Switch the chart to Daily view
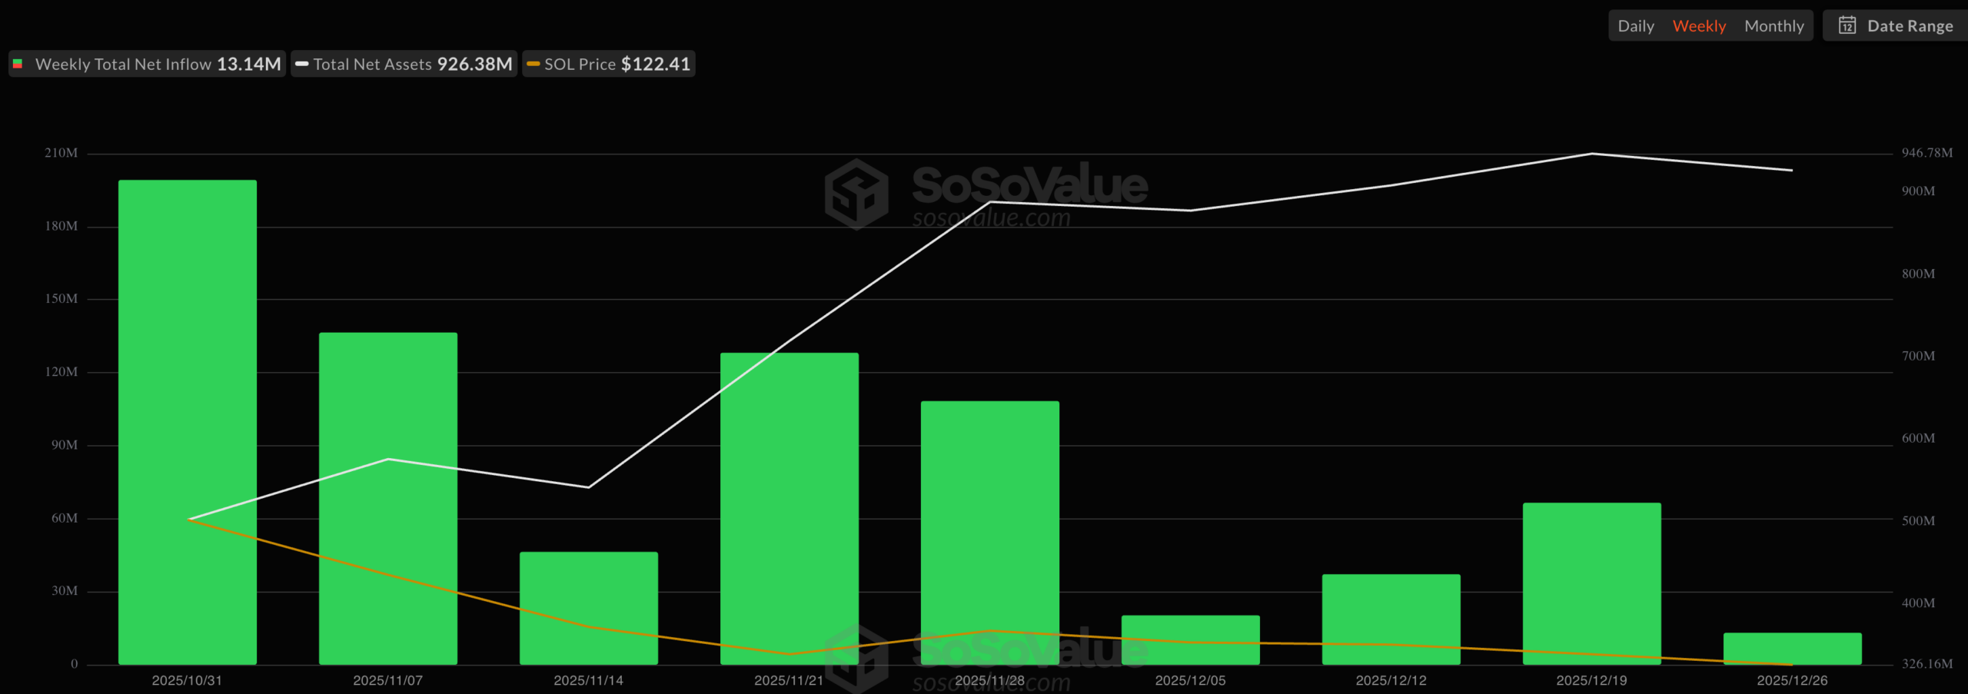The width and height of the screenshot is (1968, 694). 1635,26
